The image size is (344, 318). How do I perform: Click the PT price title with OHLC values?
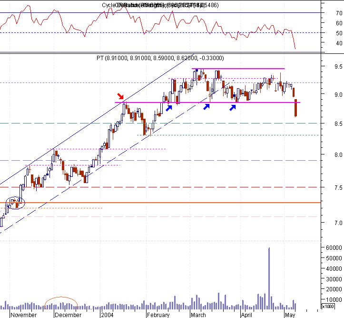[x=160, y=58]
